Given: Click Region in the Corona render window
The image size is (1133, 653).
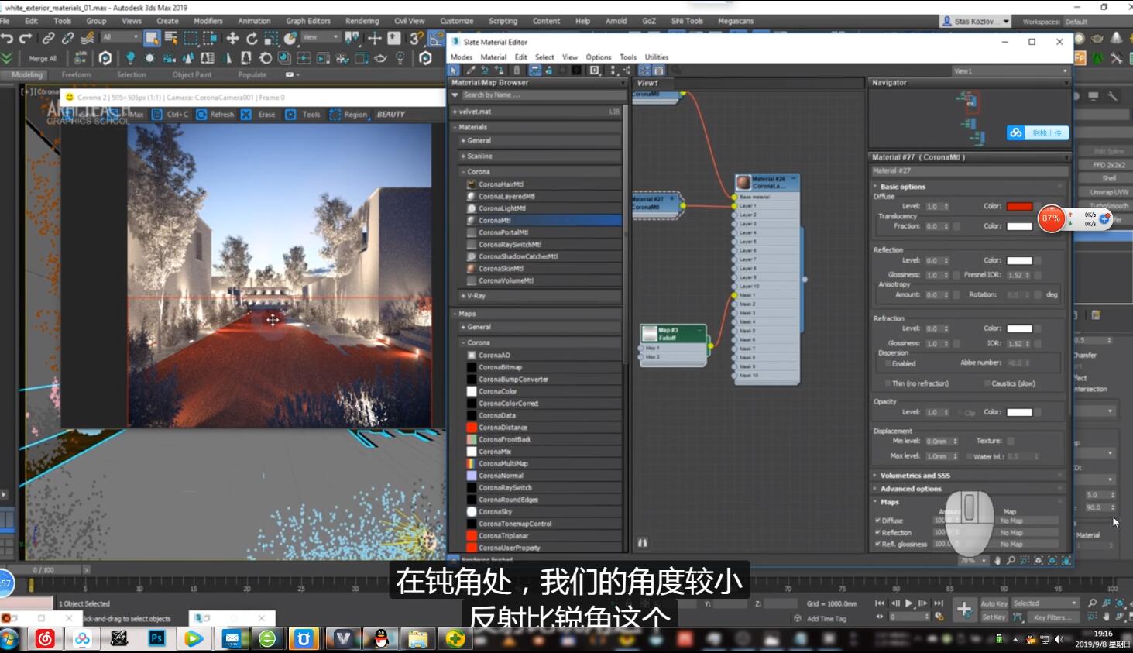Looking at the screenshot, I should coord(348,114).
